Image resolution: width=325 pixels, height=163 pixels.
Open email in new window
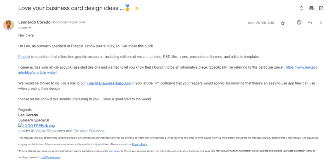pos(321,8)
